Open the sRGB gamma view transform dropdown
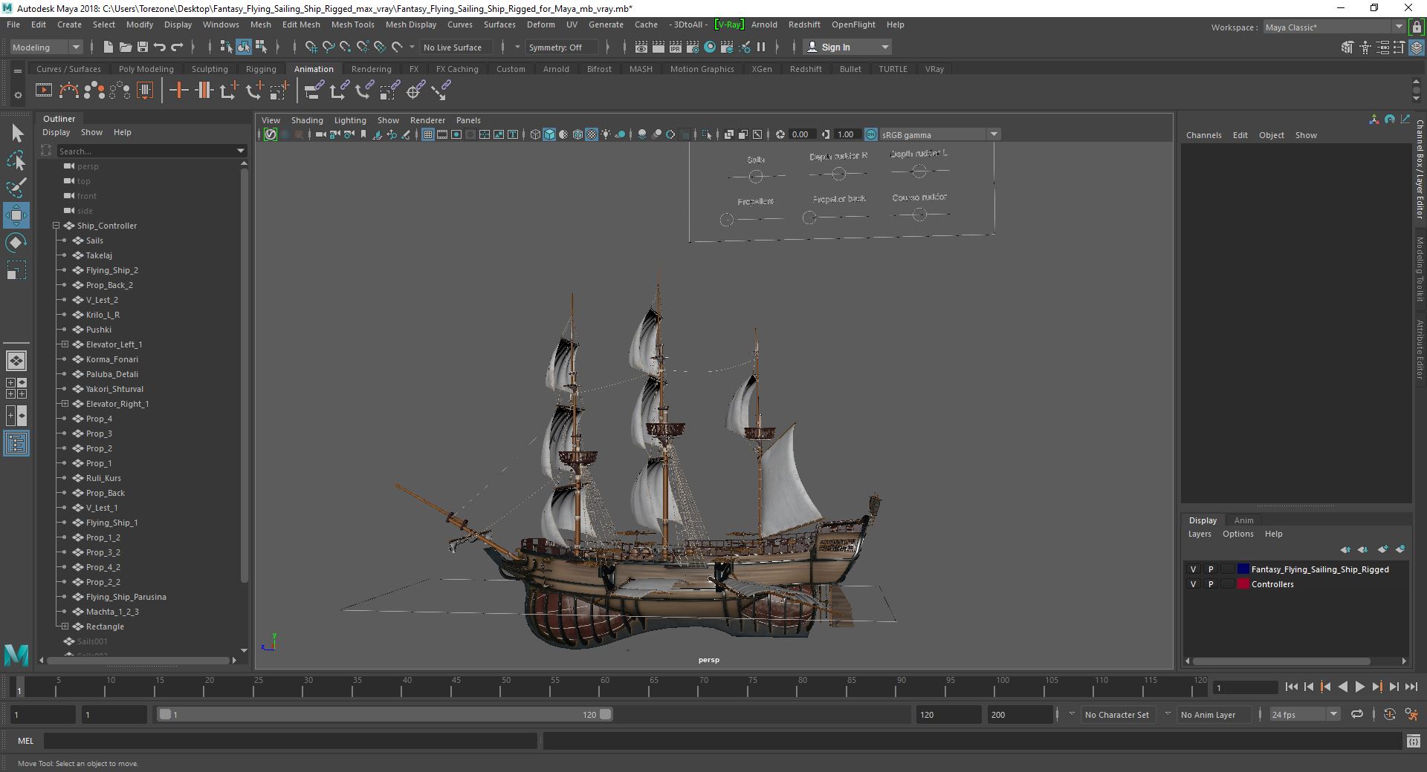1427x772 pixels. coord(939,134)
